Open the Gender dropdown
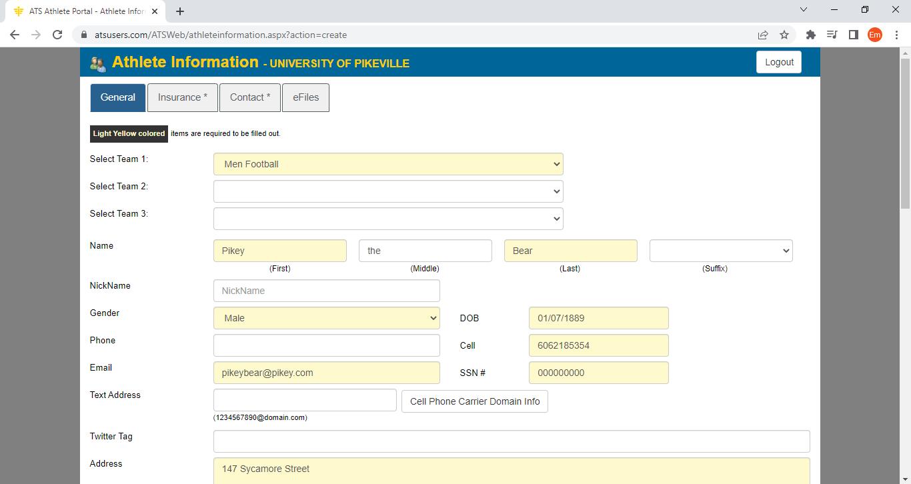 tap(327, 318)
